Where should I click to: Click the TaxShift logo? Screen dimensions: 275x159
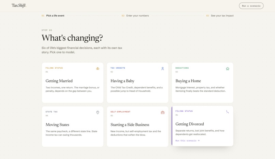(x=19, y=5)
